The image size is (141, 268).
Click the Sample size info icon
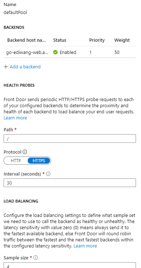36,258
